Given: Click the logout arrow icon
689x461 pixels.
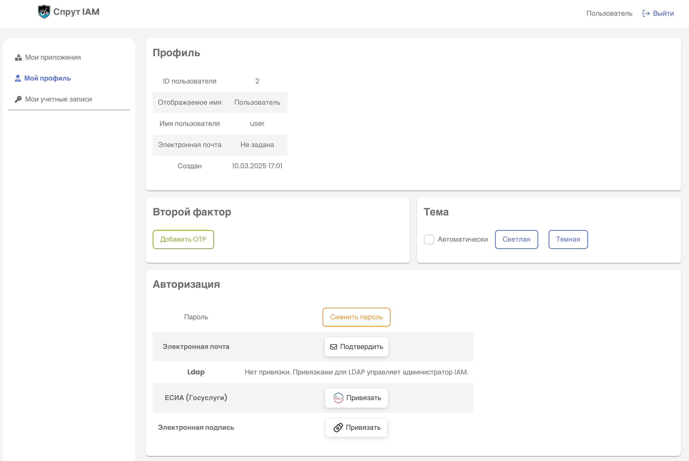Looking at the screenshot, I should click(x=646, y=14).
